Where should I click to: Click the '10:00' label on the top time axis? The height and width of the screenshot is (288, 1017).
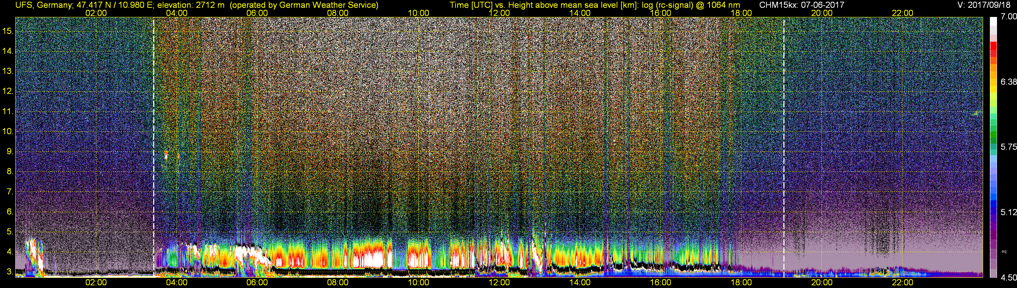[x=418, y=13]
